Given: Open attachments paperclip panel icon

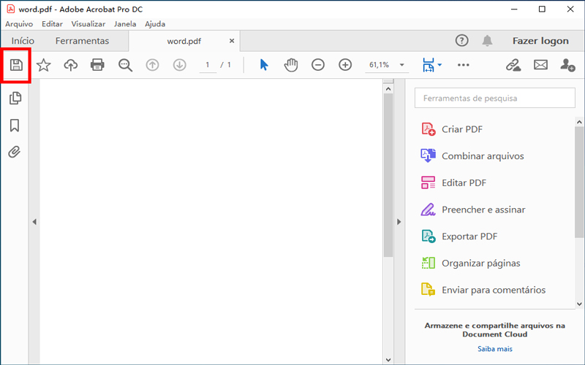Looking at the screenshot, I should pyautogui.click(x=14, y=152).
